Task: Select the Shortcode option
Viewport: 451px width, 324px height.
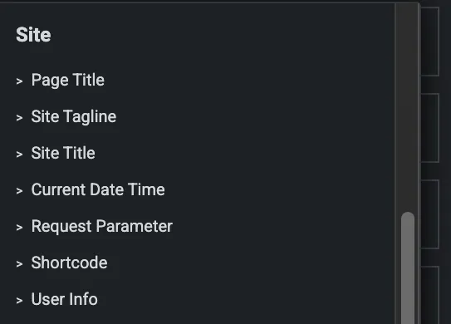Action: click(69, 263)
